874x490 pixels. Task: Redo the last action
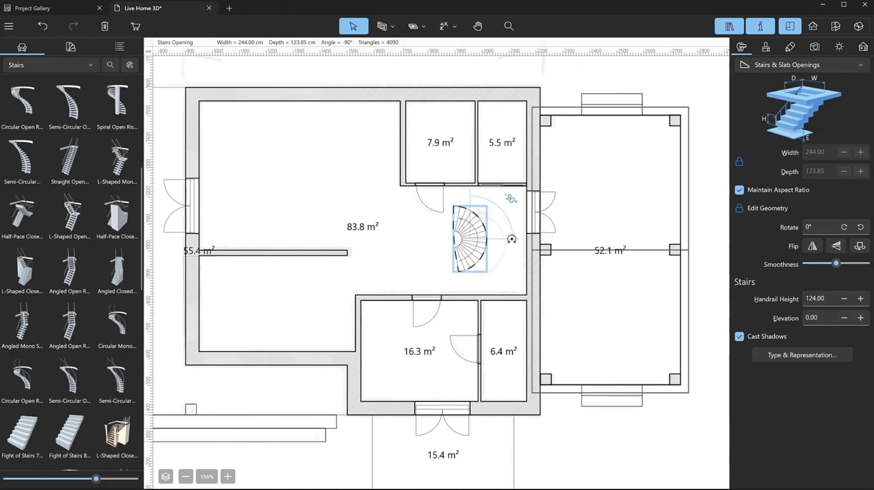pyautogui.click(x=73, y=26)
